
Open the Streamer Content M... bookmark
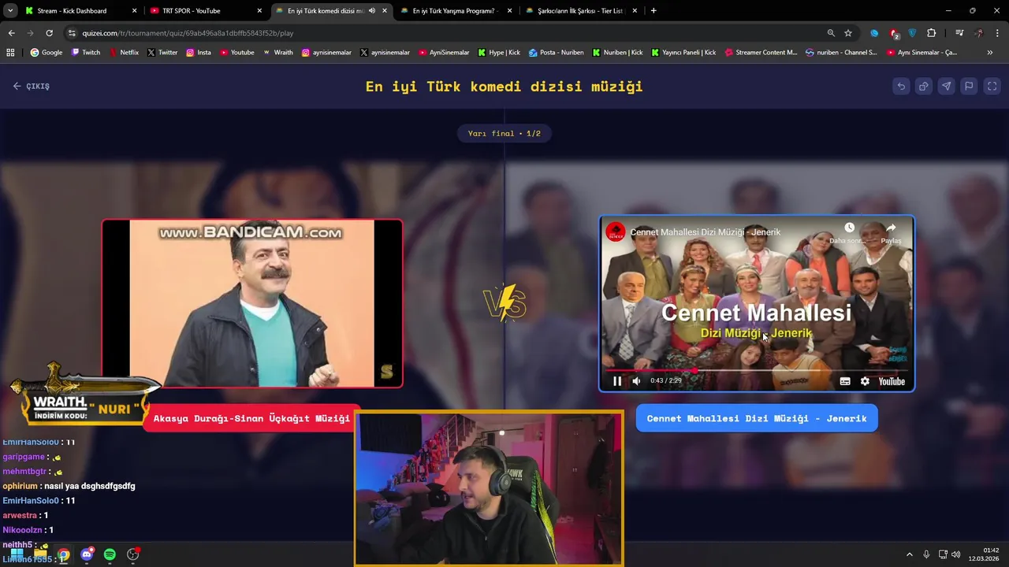point(761,53)
